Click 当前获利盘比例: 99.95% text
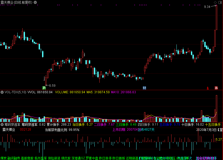The height and width of the screenshot is (160, 223). point(62,130)
